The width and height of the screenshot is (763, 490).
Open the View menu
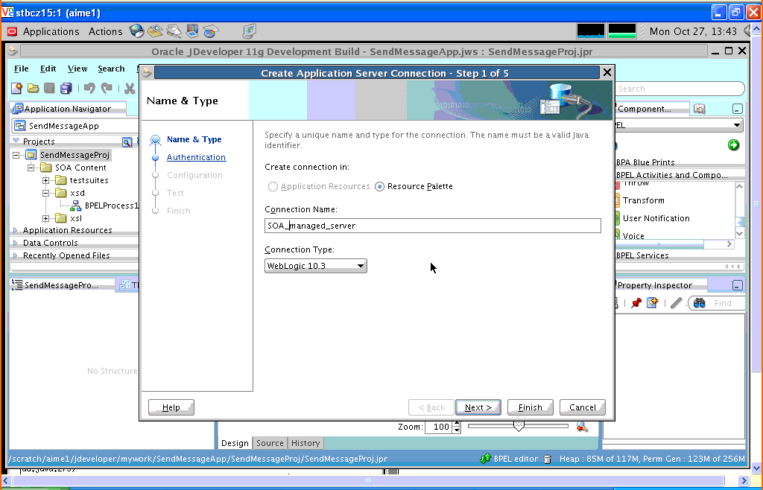(77, 69)
